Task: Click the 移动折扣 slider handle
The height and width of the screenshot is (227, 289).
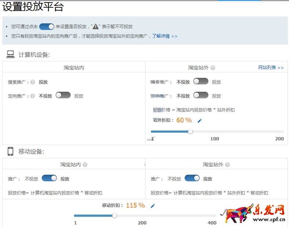Action: point(115,216)
